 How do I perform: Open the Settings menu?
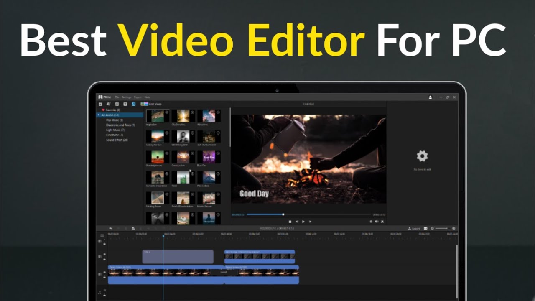pos(126,97)
